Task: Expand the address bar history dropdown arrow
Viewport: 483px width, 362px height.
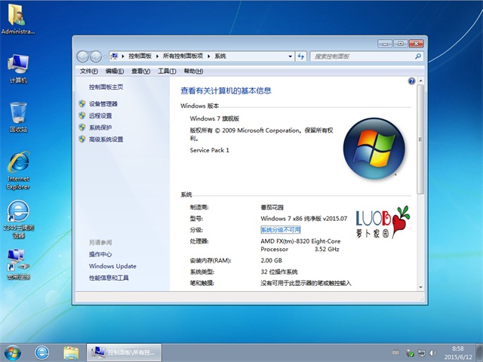Action: [291, 57]
